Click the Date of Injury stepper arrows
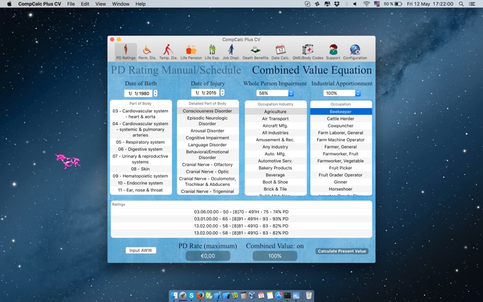 click(222, 92)
